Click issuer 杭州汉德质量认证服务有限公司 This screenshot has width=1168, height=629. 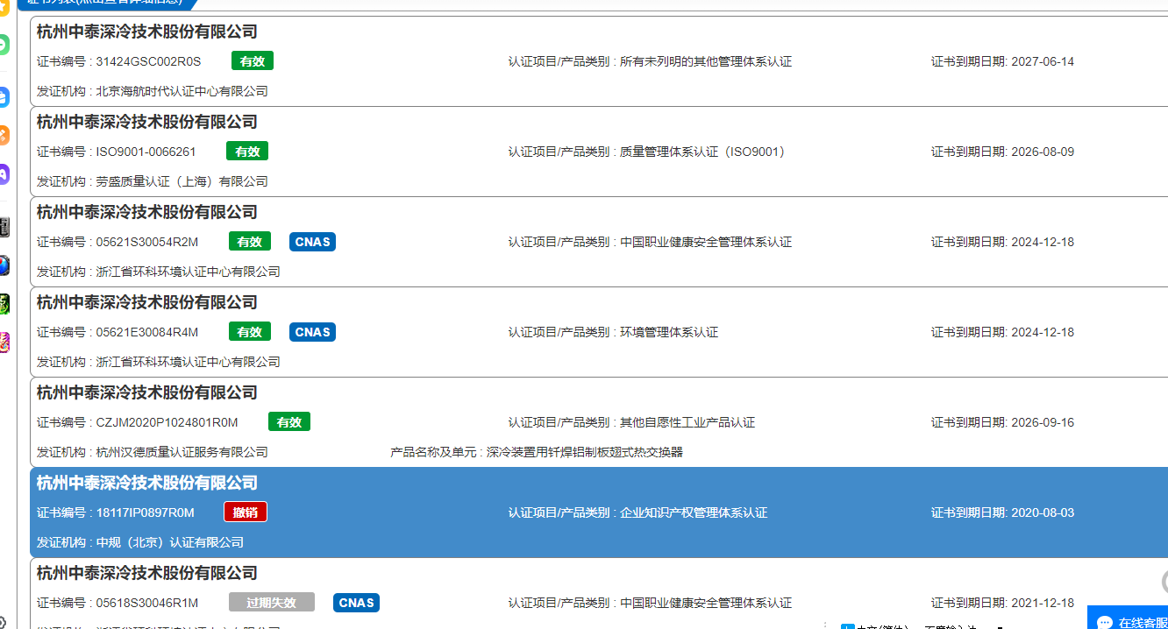point(182,452)
